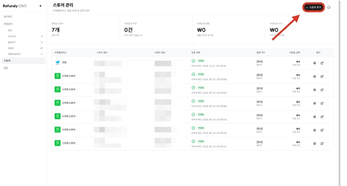Click the 쿠팡 marketplace logo icon

(58, 63)
